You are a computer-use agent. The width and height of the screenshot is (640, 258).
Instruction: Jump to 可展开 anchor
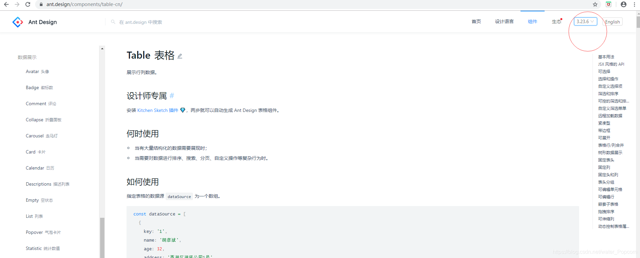pos(604,138)
